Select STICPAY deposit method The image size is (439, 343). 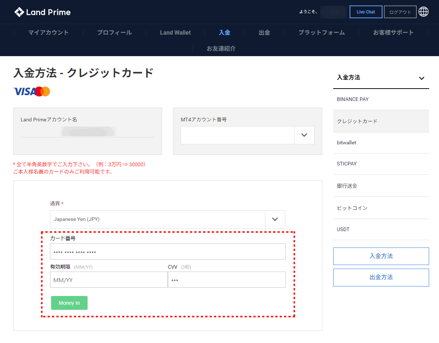(381, 164)
